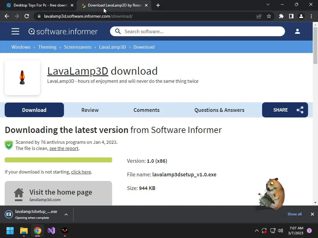Click the search magnifier icon
The width and height of the screenshot is (318, 238).
(118, 31)
